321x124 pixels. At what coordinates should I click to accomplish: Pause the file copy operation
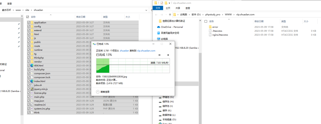tap(160, 55)
